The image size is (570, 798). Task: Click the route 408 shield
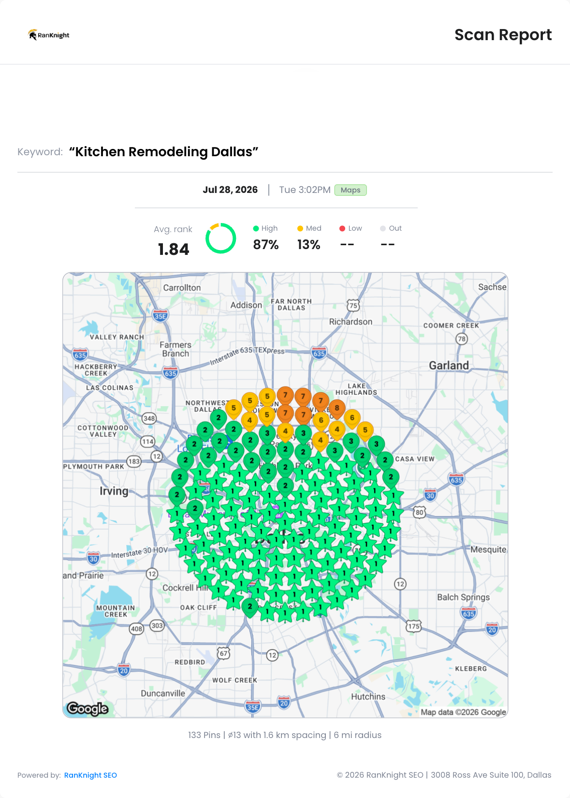[x=136, y=629]
